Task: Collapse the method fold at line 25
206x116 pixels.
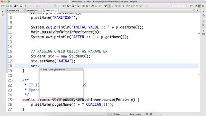Action: [13, 100]
